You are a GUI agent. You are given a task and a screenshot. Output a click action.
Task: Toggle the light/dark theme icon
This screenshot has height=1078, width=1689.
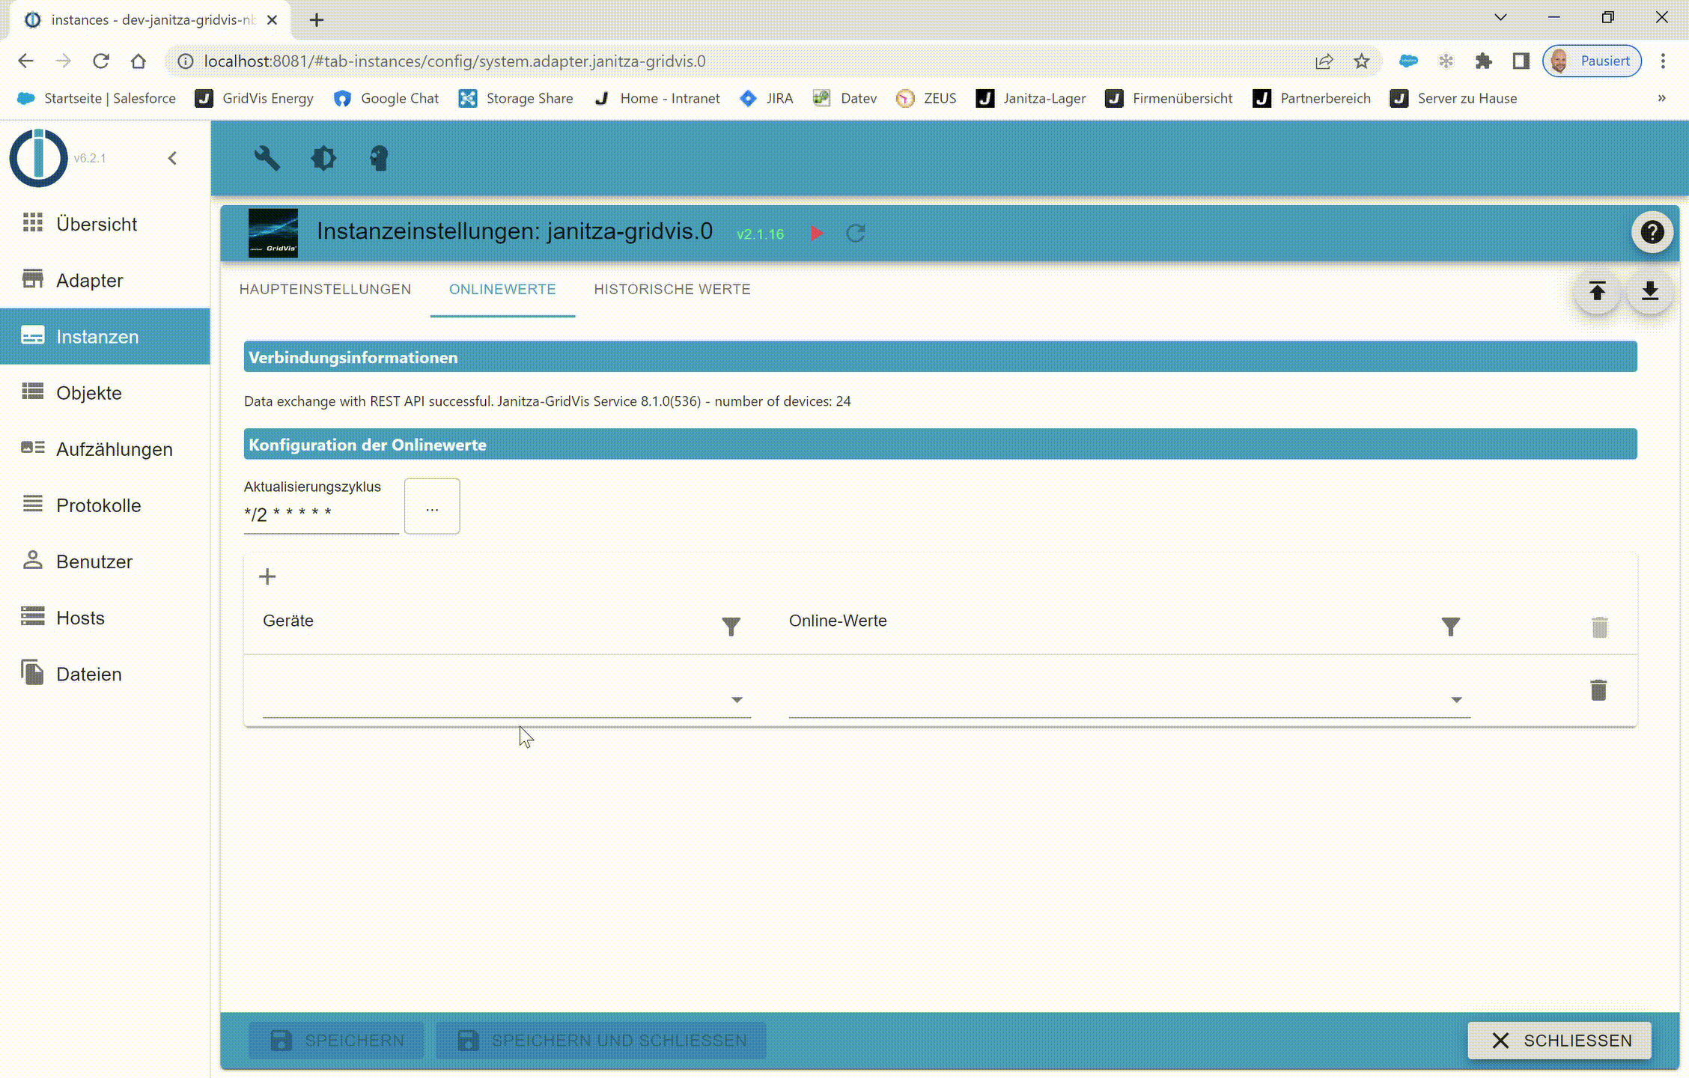(x=323, y=158)
